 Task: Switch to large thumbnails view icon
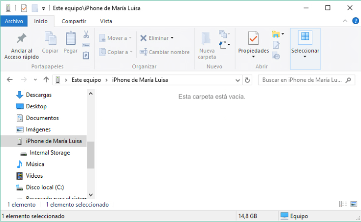click(x=353, y=204)
